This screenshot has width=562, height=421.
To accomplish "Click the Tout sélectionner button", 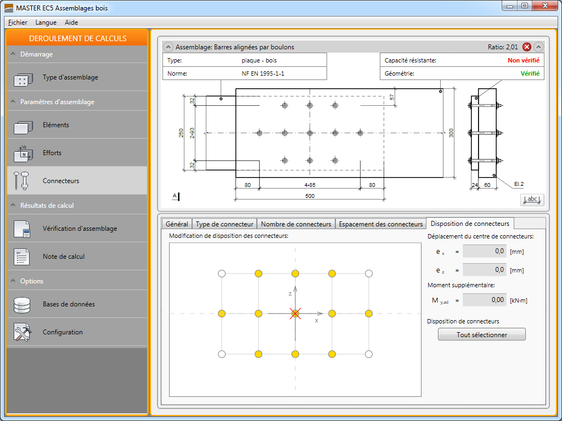I will coord(482,335).
